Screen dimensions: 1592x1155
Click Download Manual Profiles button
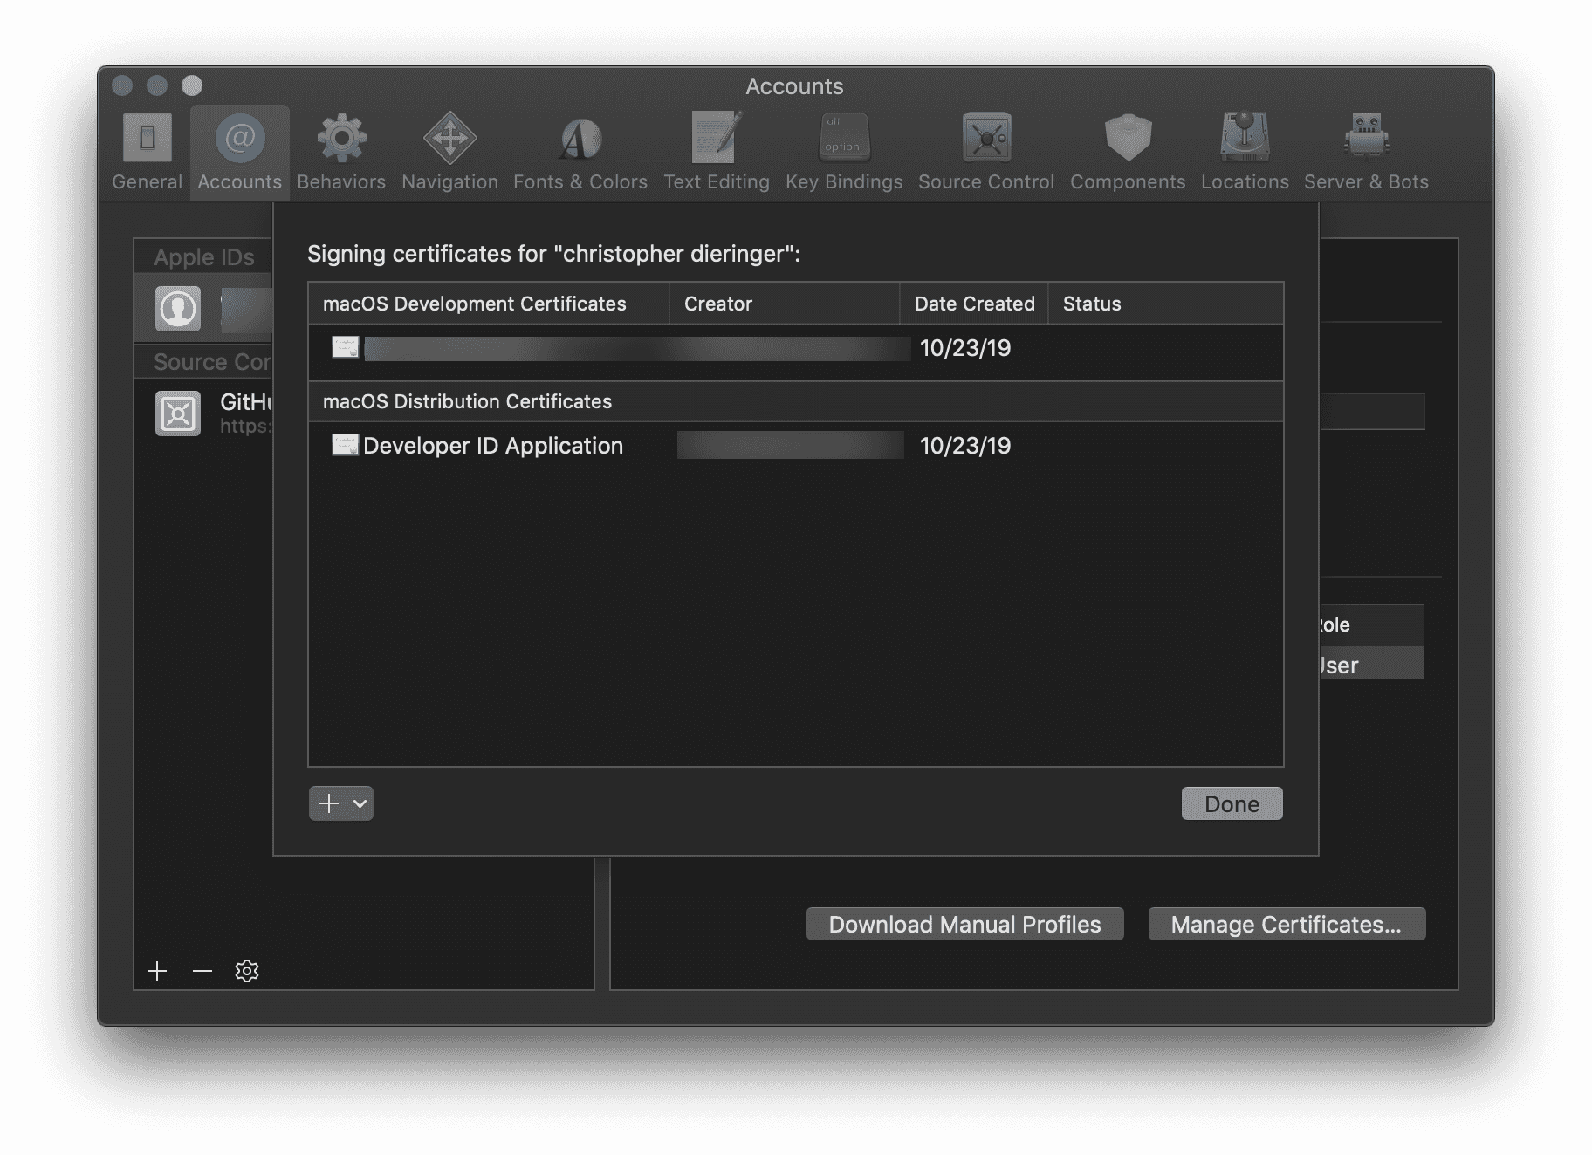pyautogui.click(x=964, y=924)
